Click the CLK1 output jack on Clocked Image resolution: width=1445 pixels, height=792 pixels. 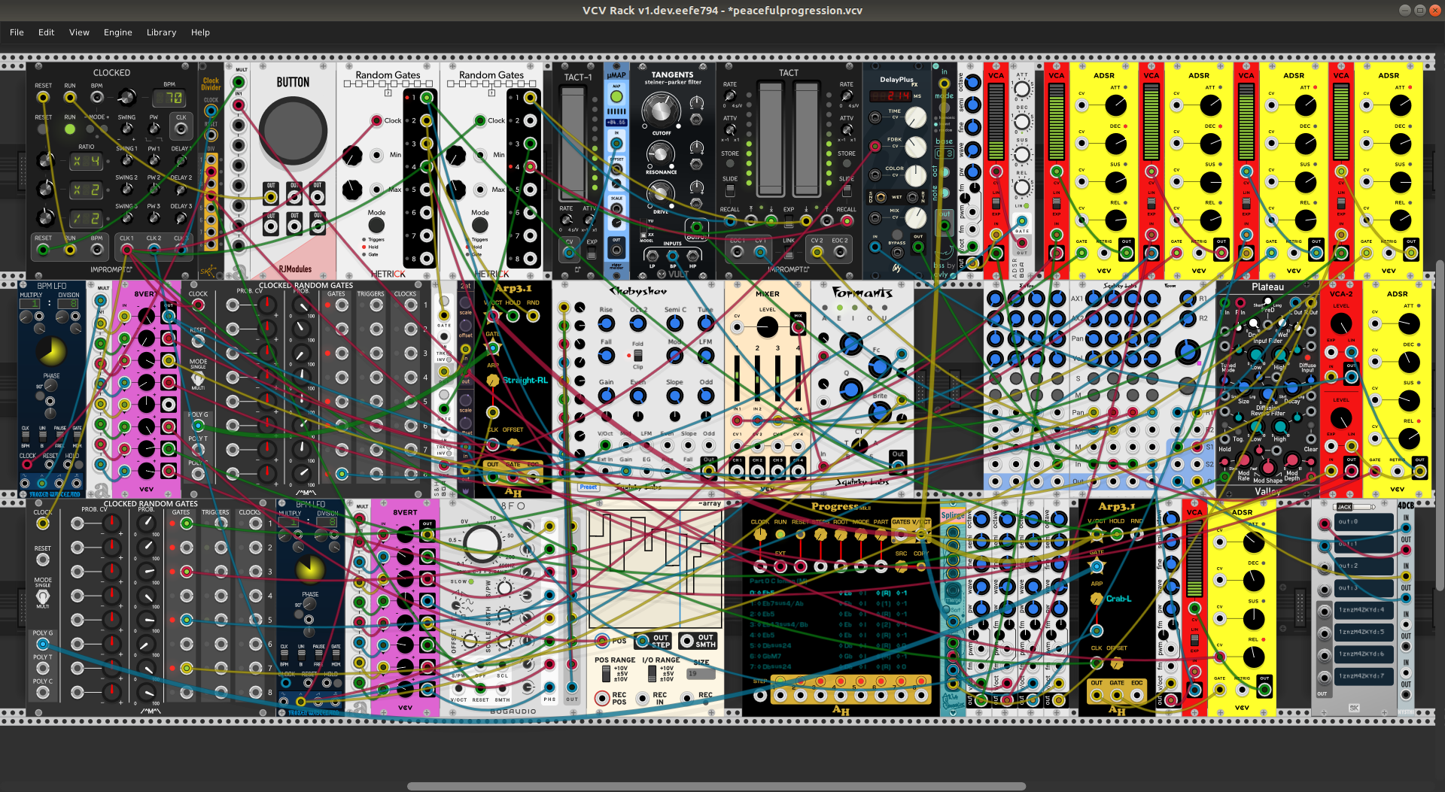point(126,250)
